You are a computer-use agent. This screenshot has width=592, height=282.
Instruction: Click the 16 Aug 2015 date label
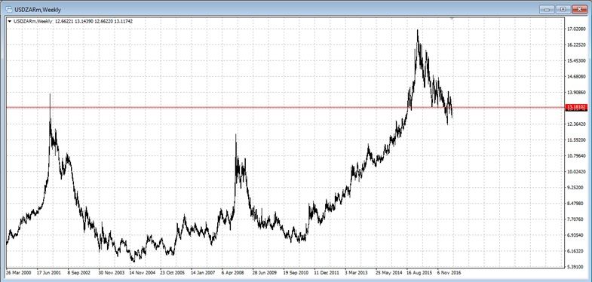[419, 271]
